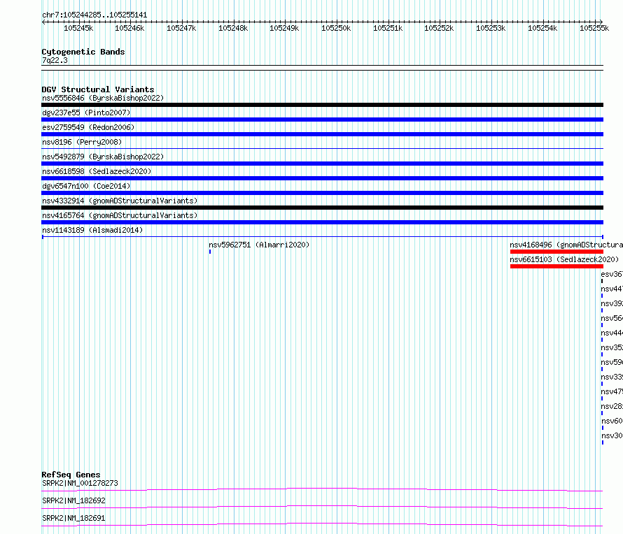
Task: Open variant nsv5492879 (ByrskaBishop2022)
Action: pyautogui.click(x=103, y=157)
